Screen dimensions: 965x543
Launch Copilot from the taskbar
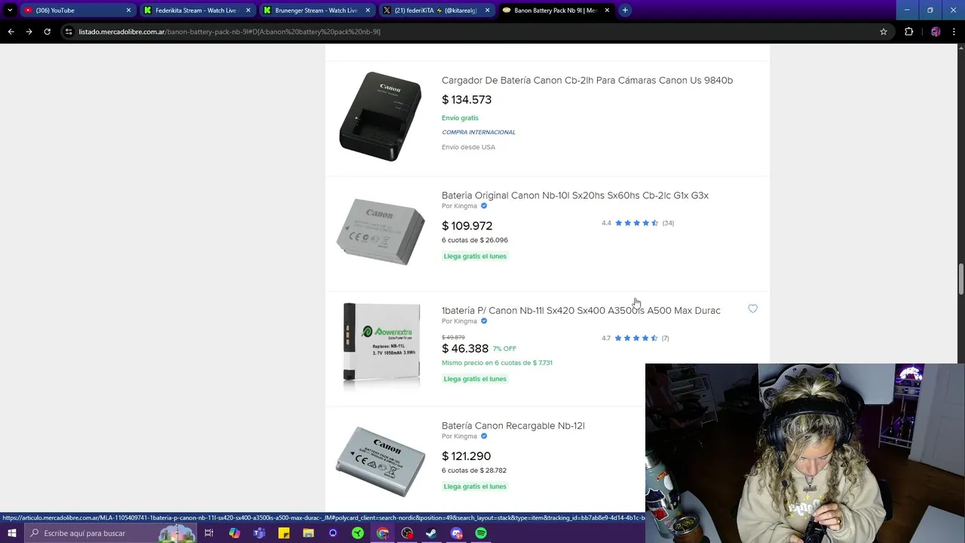point(234,533)
